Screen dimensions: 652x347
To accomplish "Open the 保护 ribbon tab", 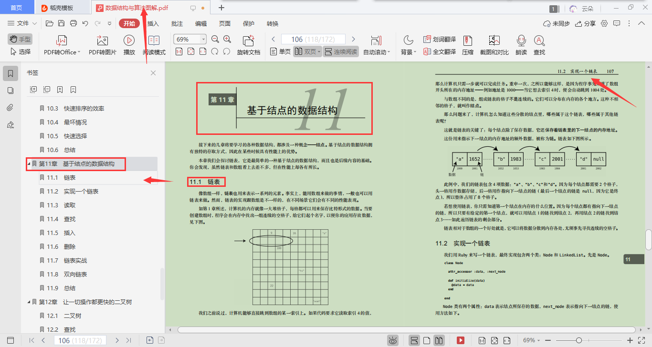I will (x=249, y=23).
